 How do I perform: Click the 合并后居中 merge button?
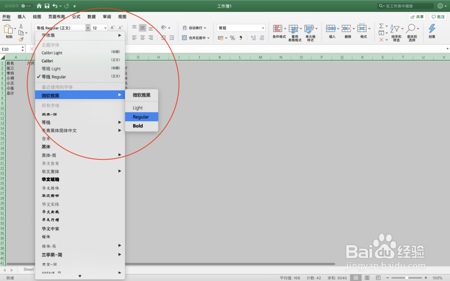196,38
